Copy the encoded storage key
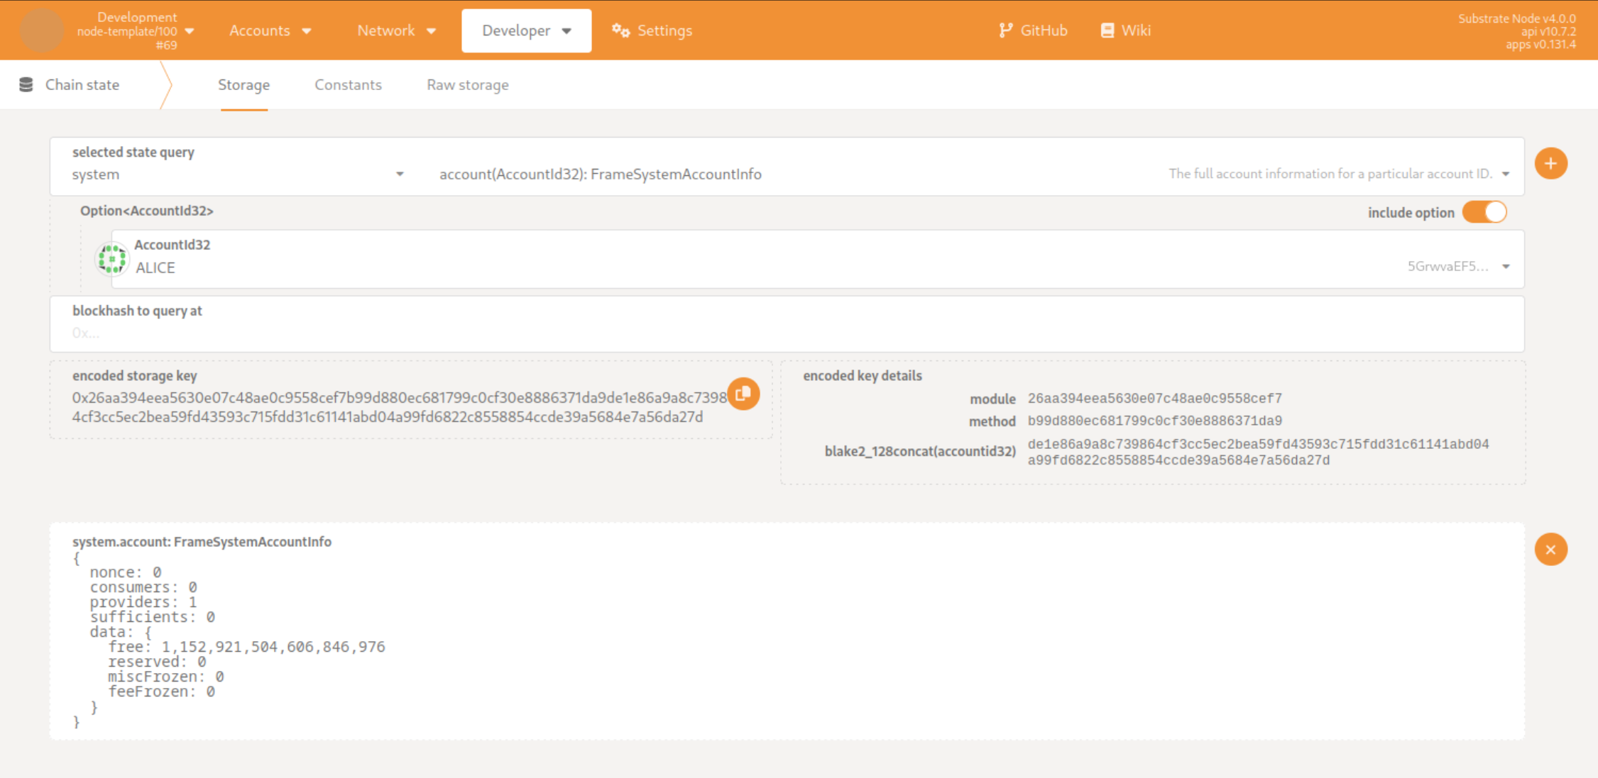Image resolution: width=1598 pixels, height=778 pixels. [x=743, y=394]
